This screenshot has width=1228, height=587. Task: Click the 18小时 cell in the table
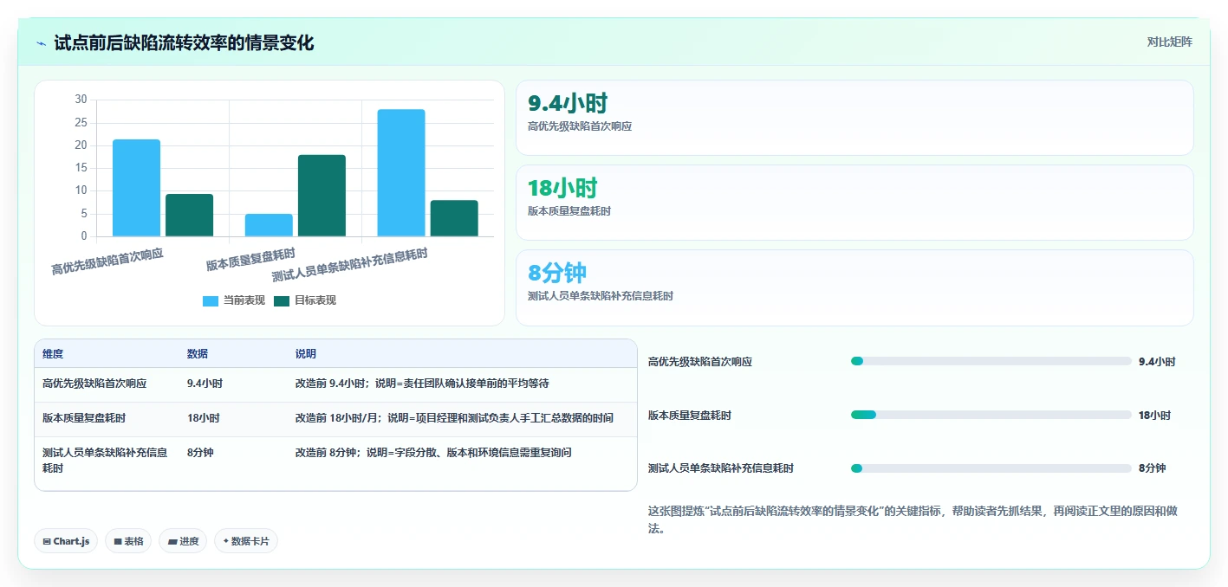(x=204, y=418)
